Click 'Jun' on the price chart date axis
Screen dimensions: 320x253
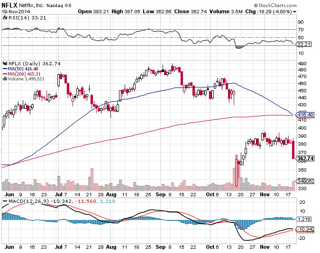pos(9,194)
